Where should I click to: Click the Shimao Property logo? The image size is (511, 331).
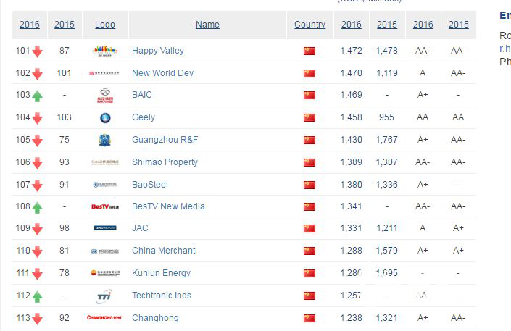coord(105,162)
